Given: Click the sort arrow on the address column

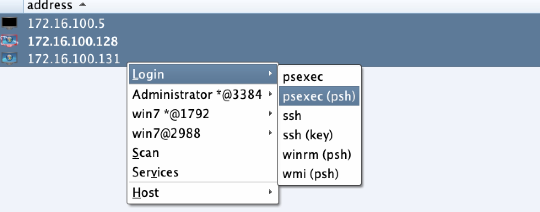Looking at the screenshot, I should point(83,5).
